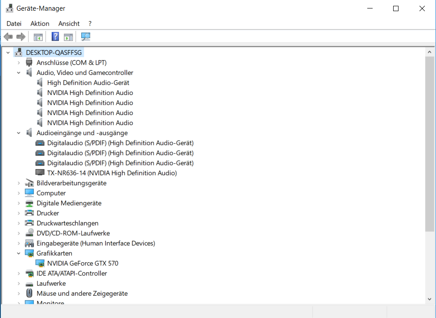Expand the Anschlüsse (COM & LPT) node
Viewport: 436px width, 318px height.
pyautogui.click(x=19, y=62)
